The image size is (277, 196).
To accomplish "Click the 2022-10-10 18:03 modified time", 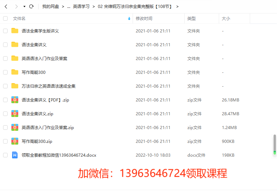I will 153,155.
